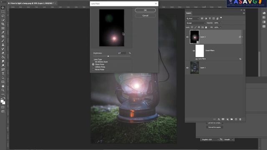Select the Hand tool
The width and height of the screenshot is (267, 150).
[3, 86]
